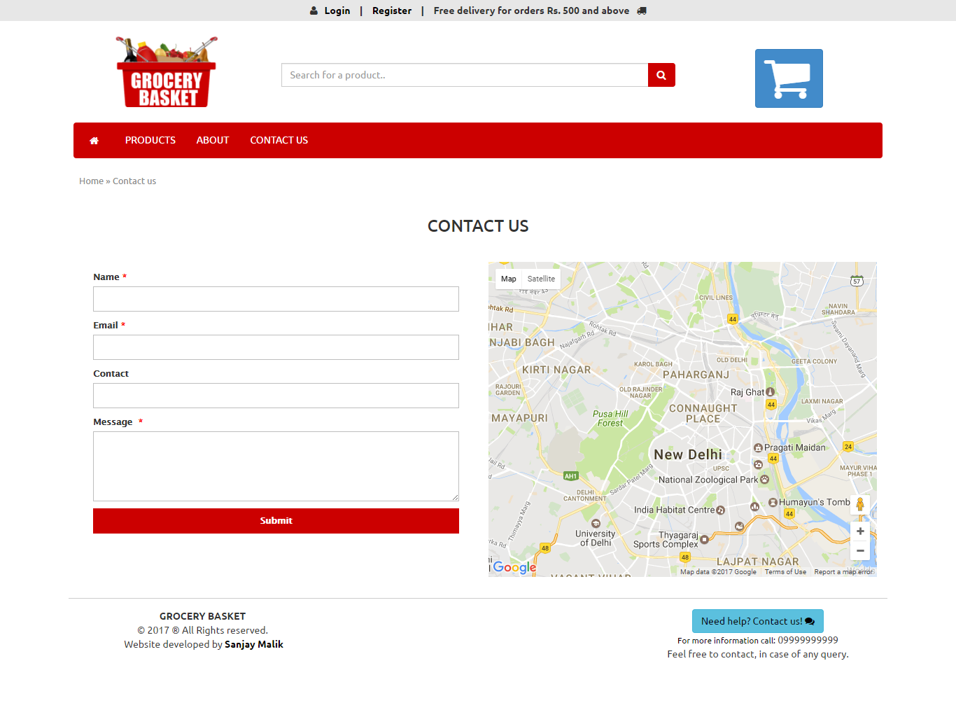This screenshot has height=717, width=956.
Task: Go to the About page
Action: point(213,141)
